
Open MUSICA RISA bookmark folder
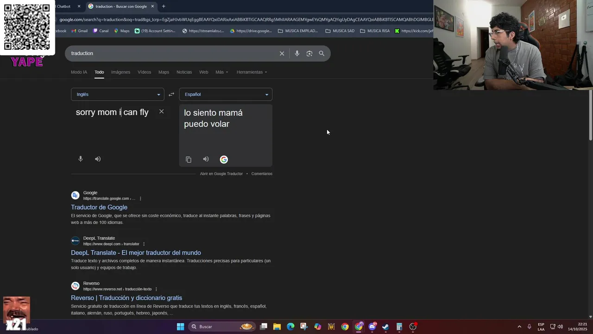[x=375, y=31]
